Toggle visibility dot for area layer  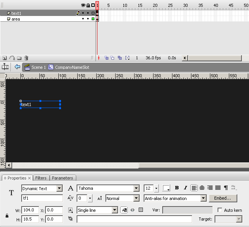[83, 19]
